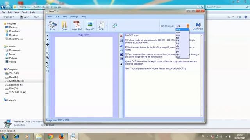Screen dimensions: 250x140
Task: Rotate image counterclockwise with curved arrow icon
Action: (x=48, y=63)
